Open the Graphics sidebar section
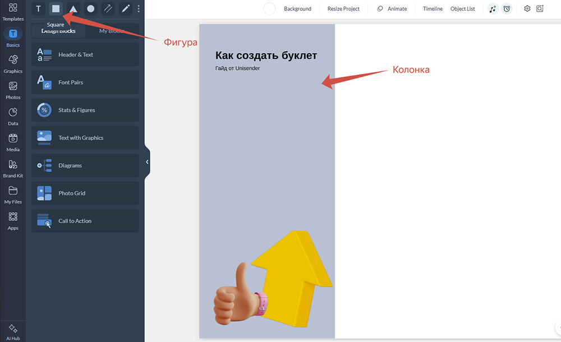Viewport: 561px width, 342px height. point(13,64)
